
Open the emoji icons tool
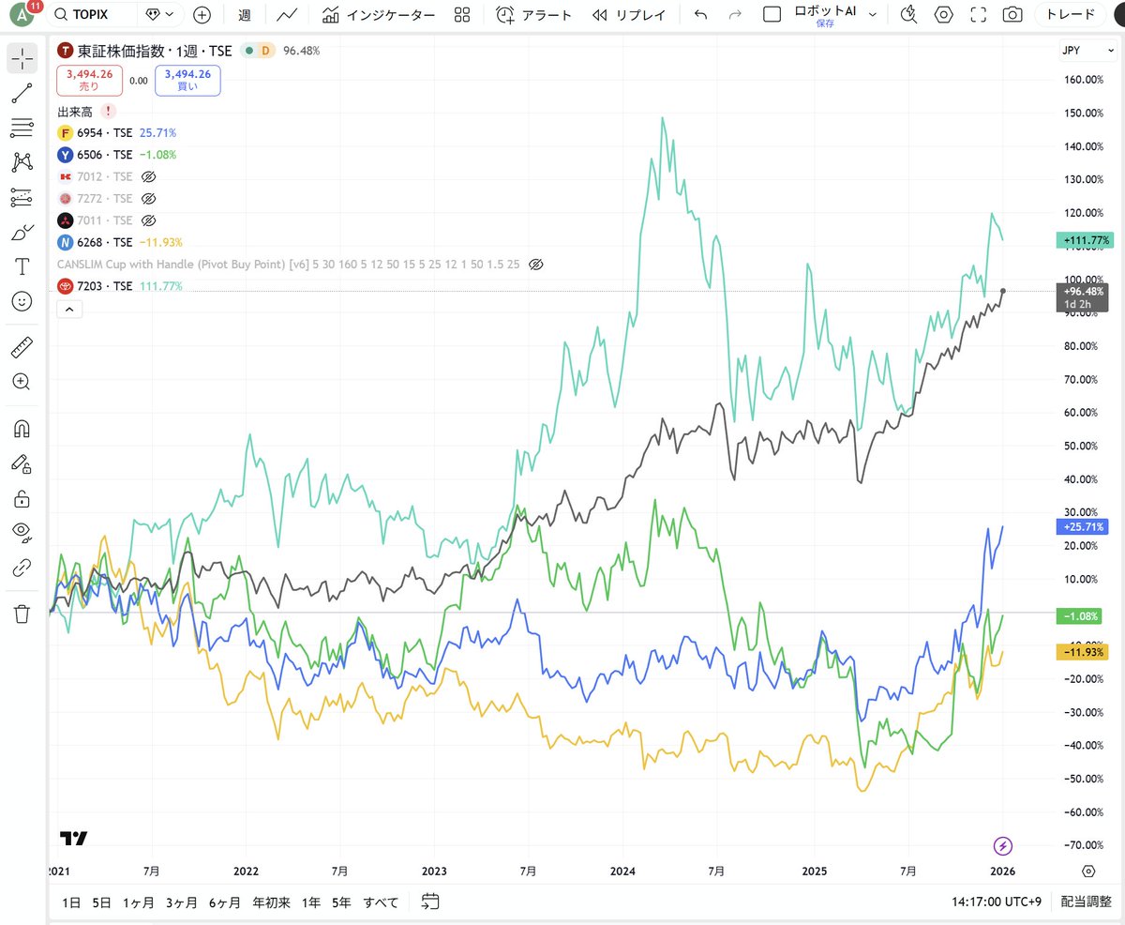pyautogui.click(x=22, y=301)
